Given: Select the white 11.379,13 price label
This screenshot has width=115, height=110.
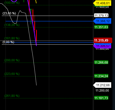Looking at the screenshot, I should pos(101,15).
